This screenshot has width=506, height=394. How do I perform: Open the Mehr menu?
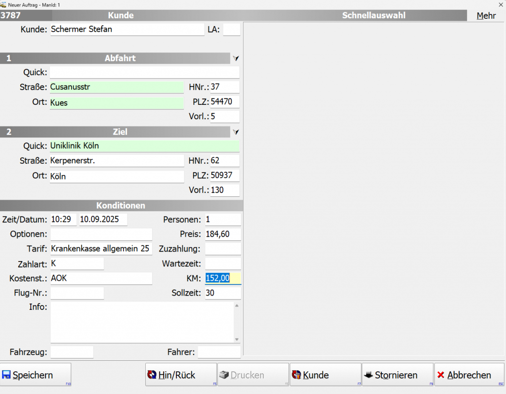tap(486, 16)
